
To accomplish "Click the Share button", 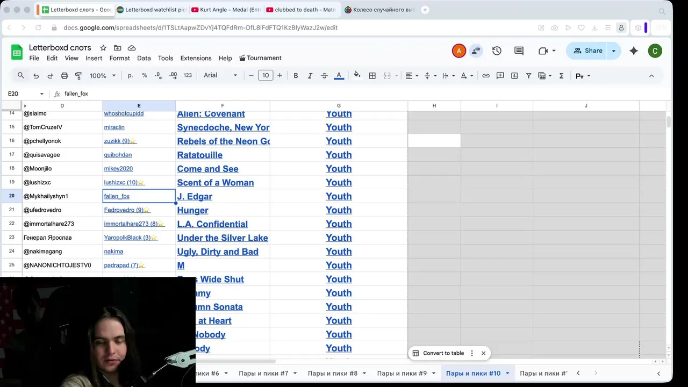I will 588,51.
